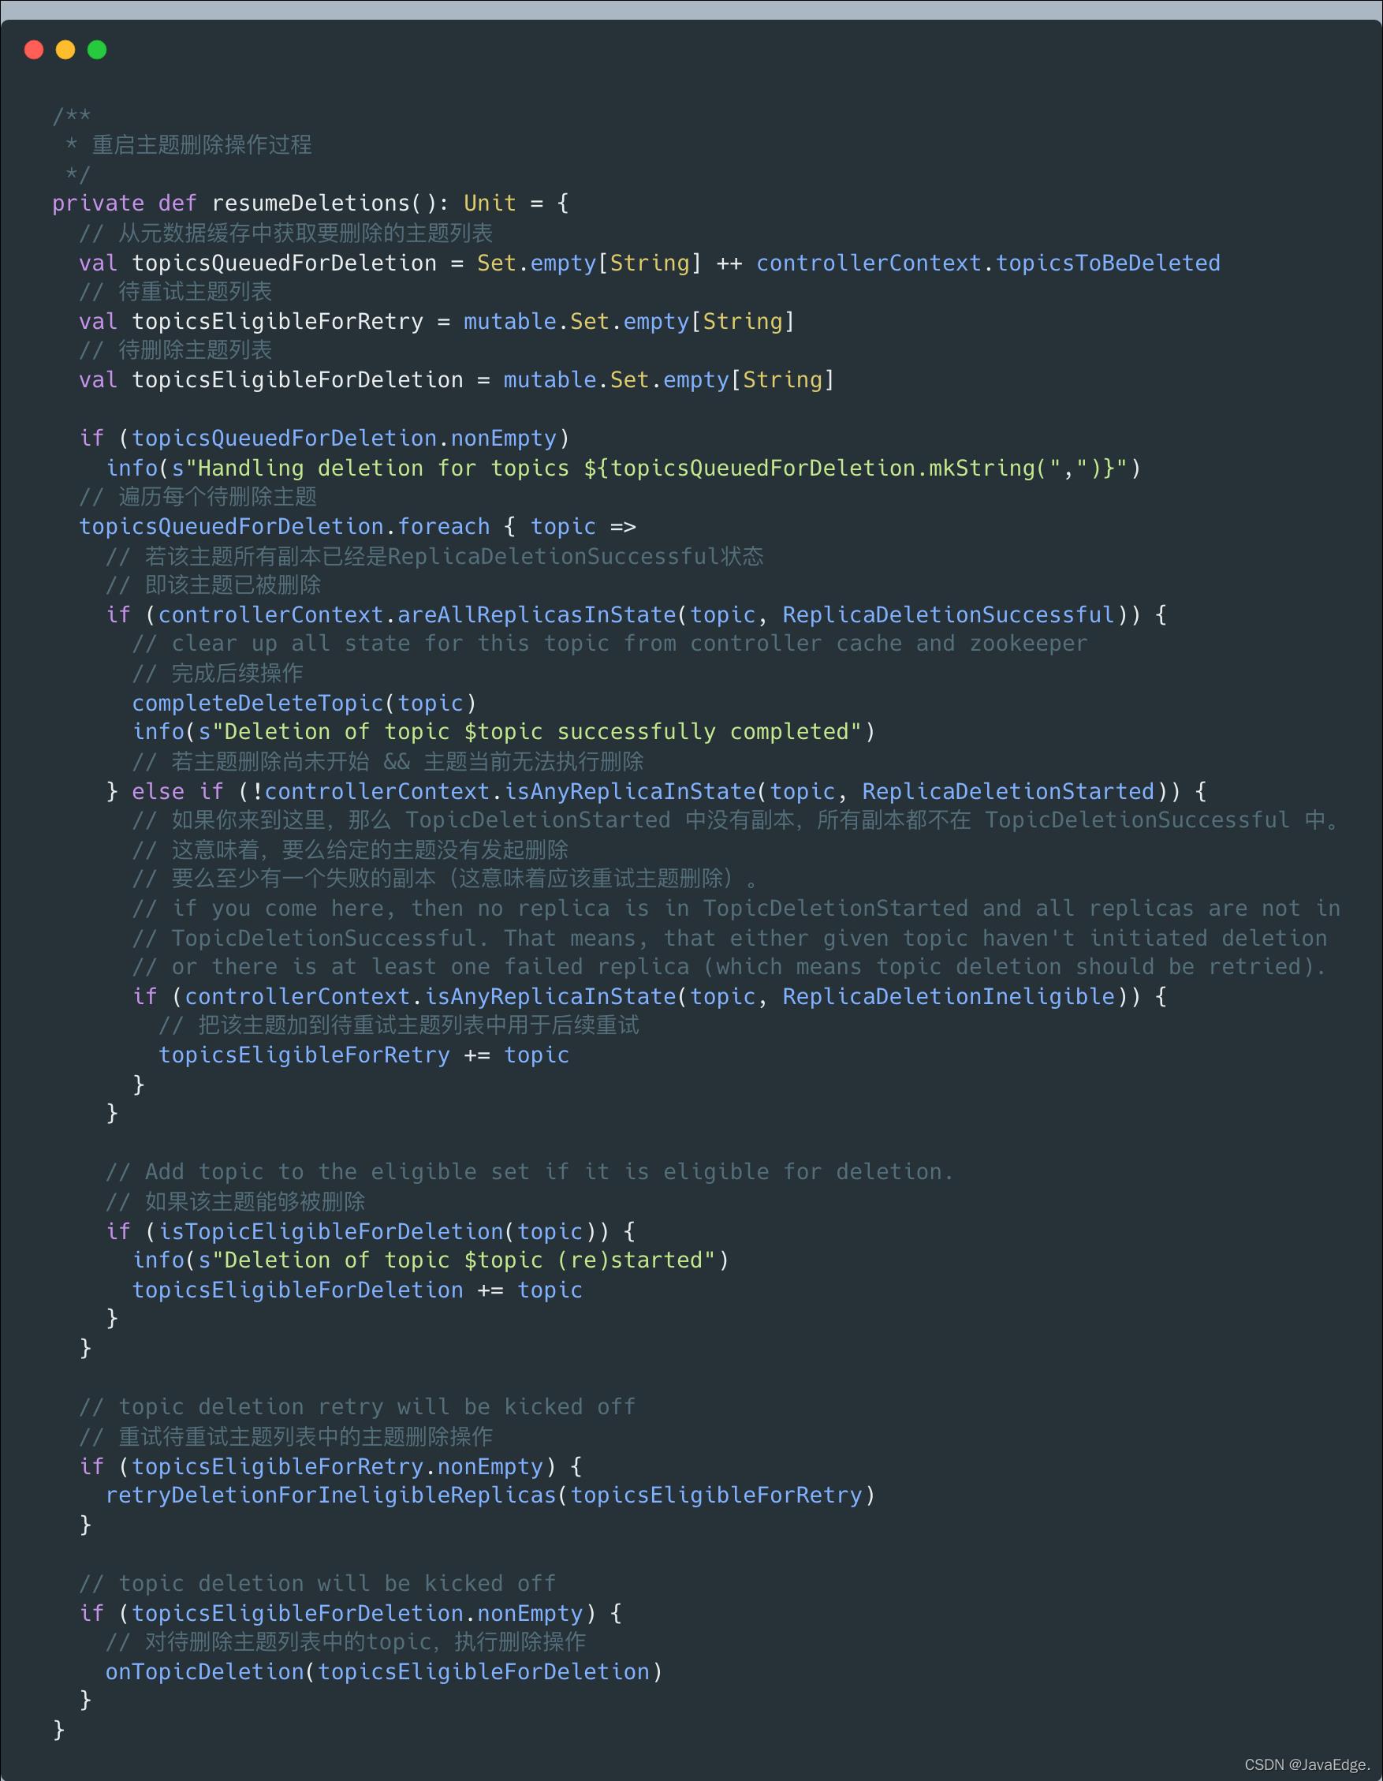Click "Deletion of topic $topic successfully completed" string
The width and height of the screenshot is (1383, 1781).
tap(536, 732)
